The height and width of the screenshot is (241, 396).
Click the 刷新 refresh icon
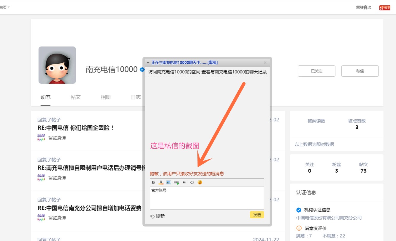click(153, 216)
